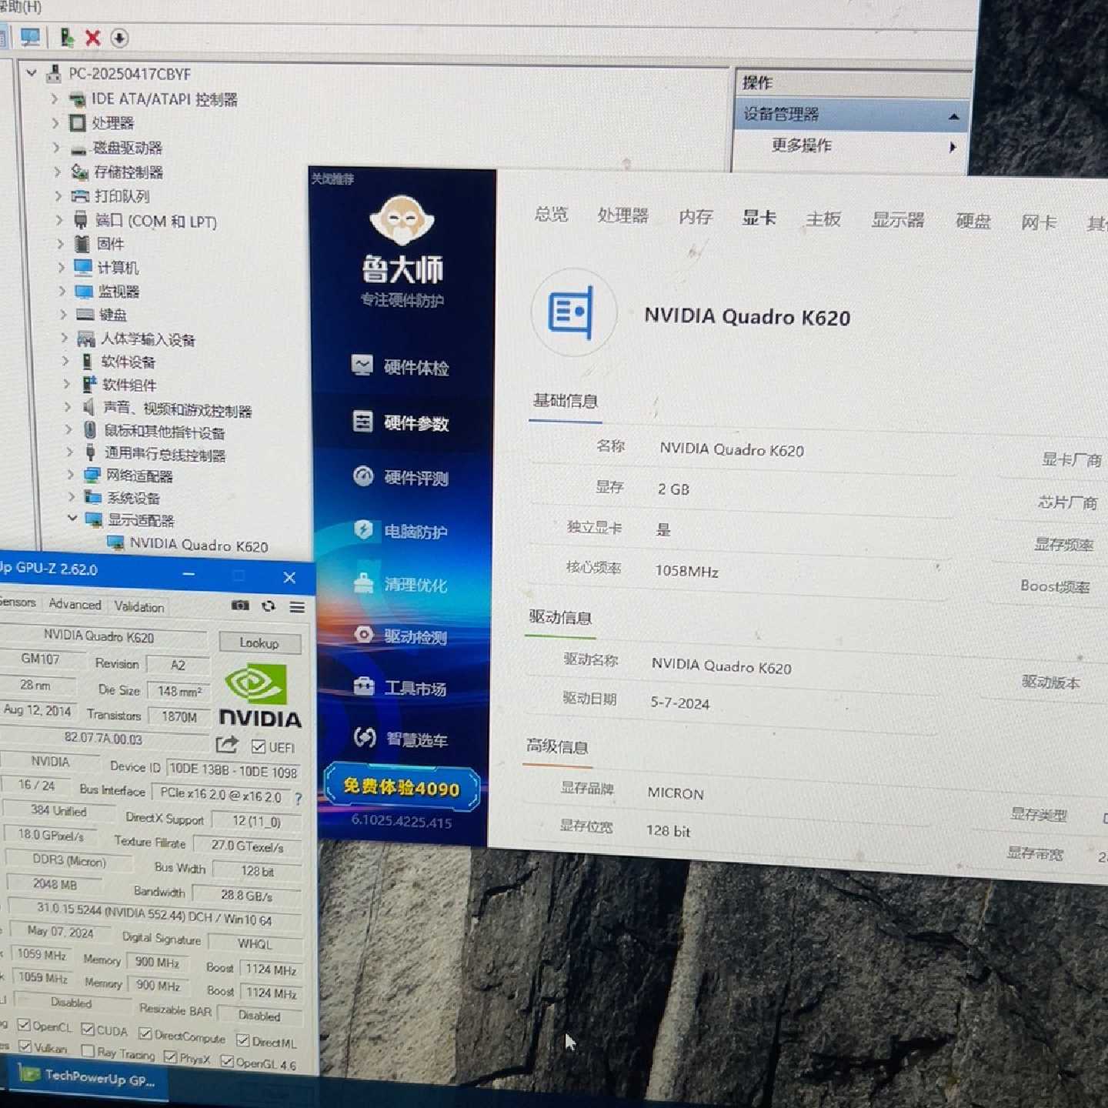Expand the 打印队列 tree node
This screenshot has height=1108, width=1108.
(58, 195)
